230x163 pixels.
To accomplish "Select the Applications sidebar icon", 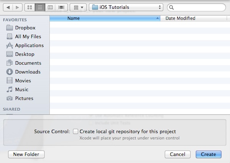I will [10, 45].
